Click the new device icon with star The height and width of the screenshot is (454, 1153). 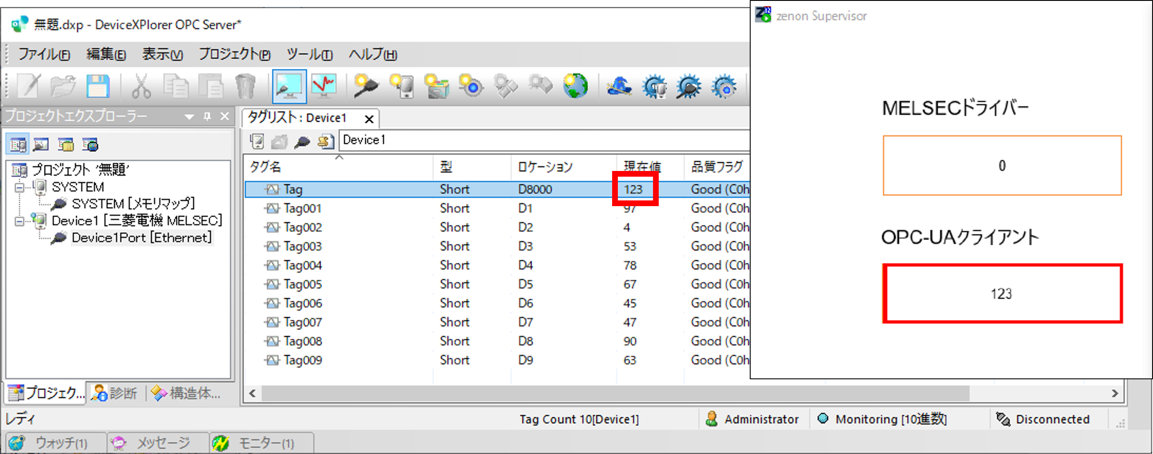(x=401, y=86)
